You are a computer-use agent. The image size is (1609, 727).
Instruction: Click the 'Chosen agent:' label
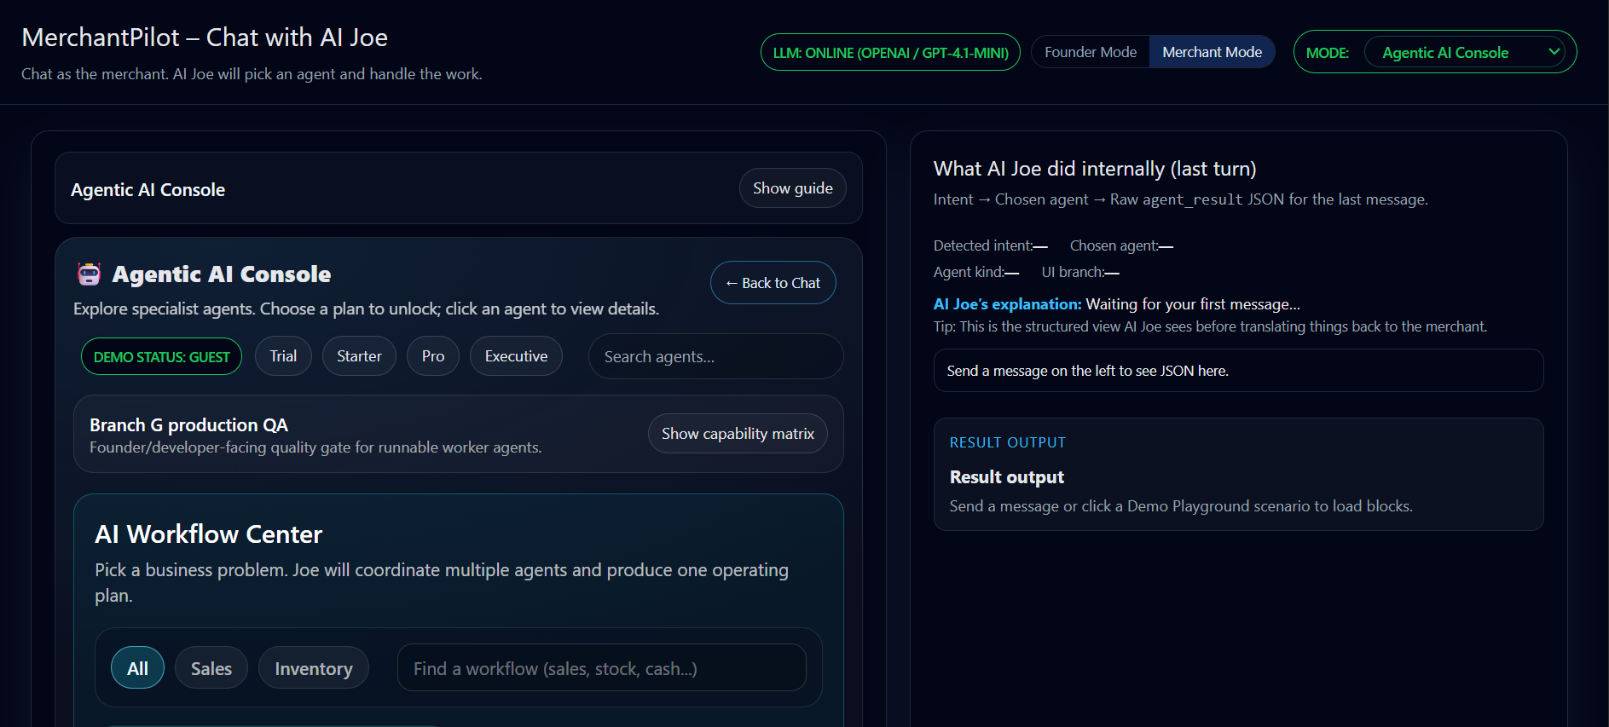pyautogui.click(x=1114, y=245)
